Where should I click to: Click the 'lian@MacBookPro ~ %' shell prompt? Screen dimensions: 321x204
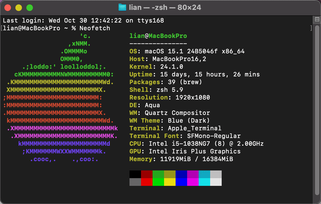[39, 28]
